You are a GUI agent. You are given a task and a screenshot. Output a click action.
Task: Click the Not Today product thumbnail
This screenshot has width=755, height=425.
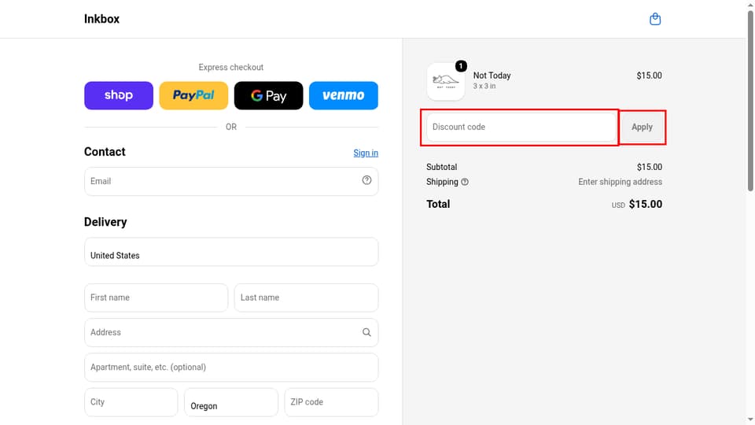coord(445,81)
